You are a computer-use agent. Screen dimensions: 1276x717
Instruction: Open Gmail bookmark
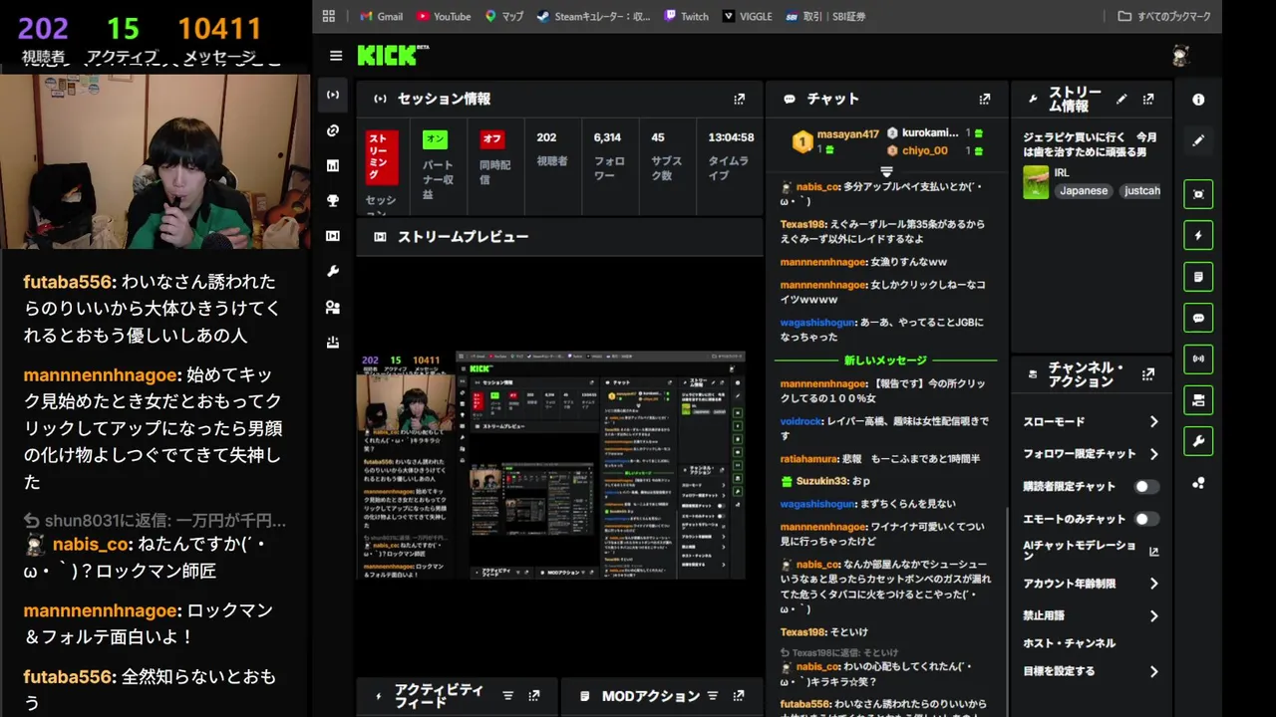[x=381, y=16]
